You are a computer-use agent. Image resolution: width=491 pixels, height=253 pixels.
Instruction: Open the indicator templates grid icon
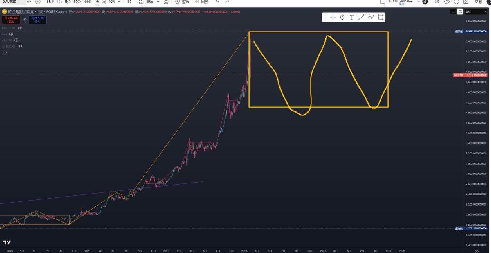[166, 2]
